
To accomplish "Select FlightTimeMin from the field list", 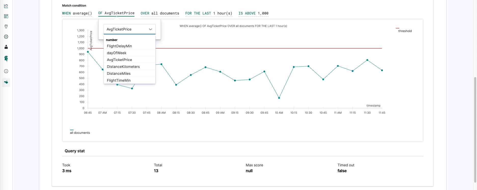I will tap(130, 80).
